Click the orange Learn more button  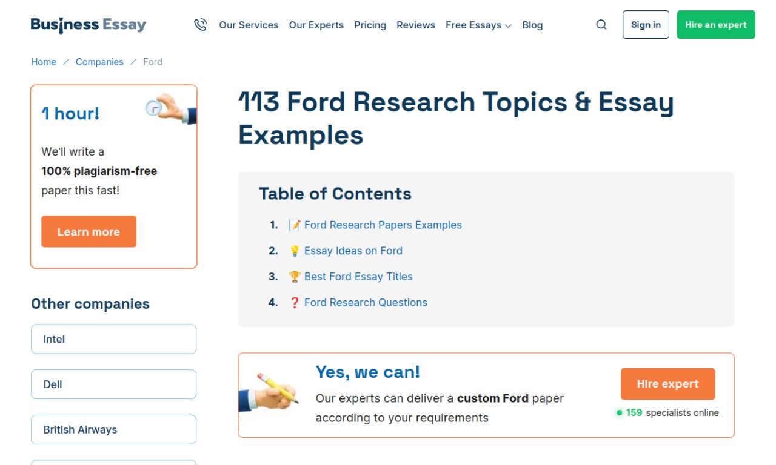coord(89,232)
